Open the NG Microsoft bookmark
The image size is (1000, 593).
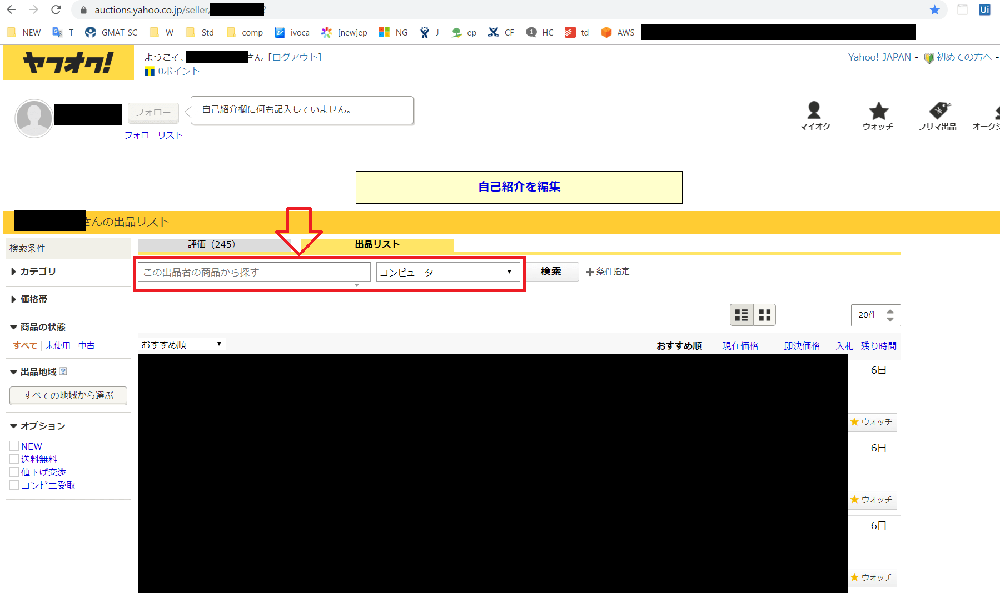[393, 32]
